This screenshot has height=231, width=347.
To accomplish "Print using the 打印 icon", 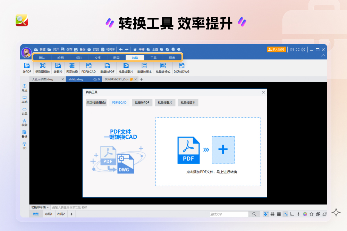I will [89, 50].
